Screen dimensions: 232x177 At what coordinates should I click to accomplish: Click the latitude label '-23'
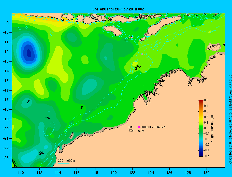[x=6, y=158]
